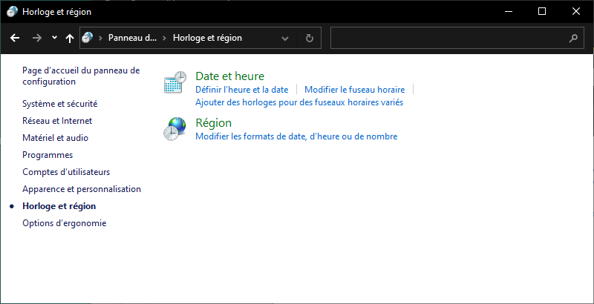This screenshot has width=594, height=304.
Task: Open Définir l'heure et la date
Action: [241, 90]
